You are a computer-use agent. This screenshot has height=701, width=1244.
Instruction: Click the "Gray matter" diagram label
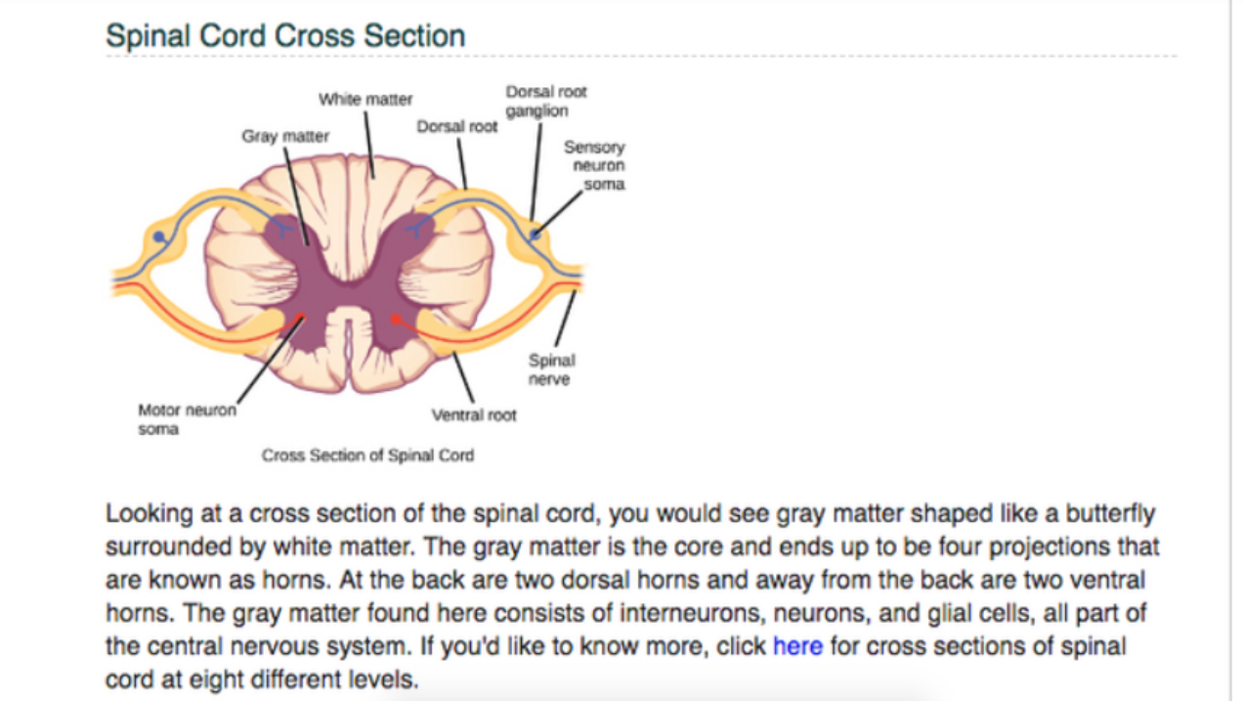pyautogui.click(x=285, y=137)
